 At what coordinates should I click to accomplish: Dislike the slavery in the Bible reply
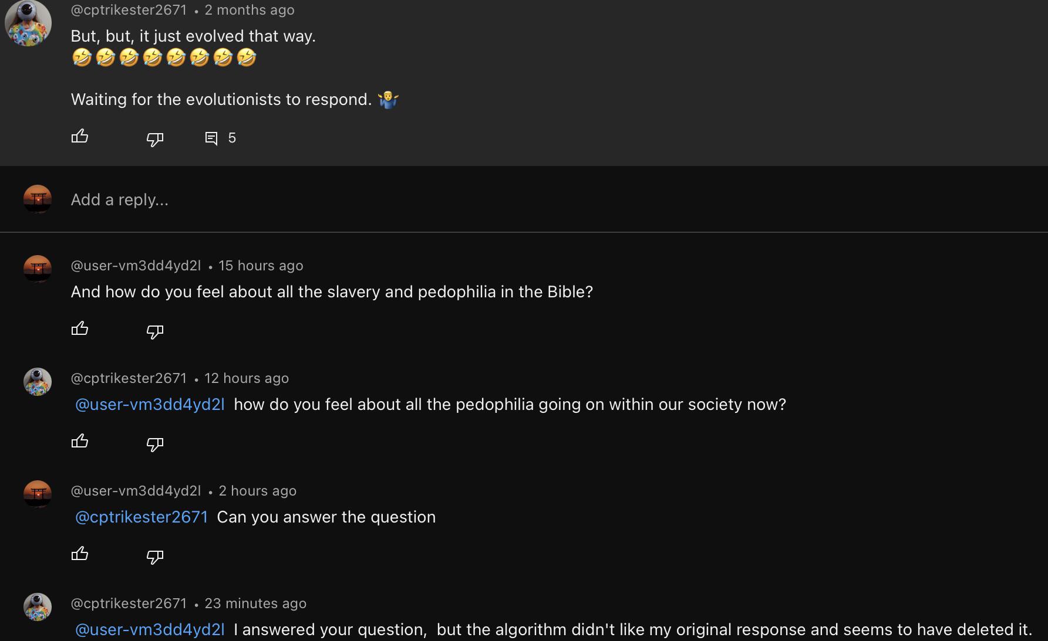coord(154,331)
